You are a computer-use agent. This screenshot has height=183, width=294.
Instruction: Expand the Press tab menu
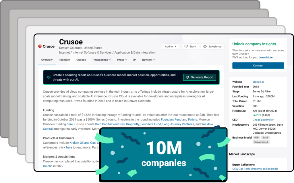click(x=122, y=60)
